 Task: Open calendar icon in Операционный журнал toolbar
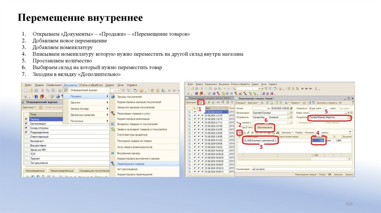tap(157, 91)
